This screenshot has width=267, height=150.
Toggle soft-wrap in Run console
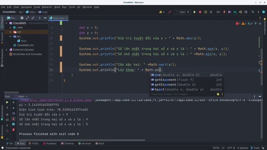(x=13, y=113)
